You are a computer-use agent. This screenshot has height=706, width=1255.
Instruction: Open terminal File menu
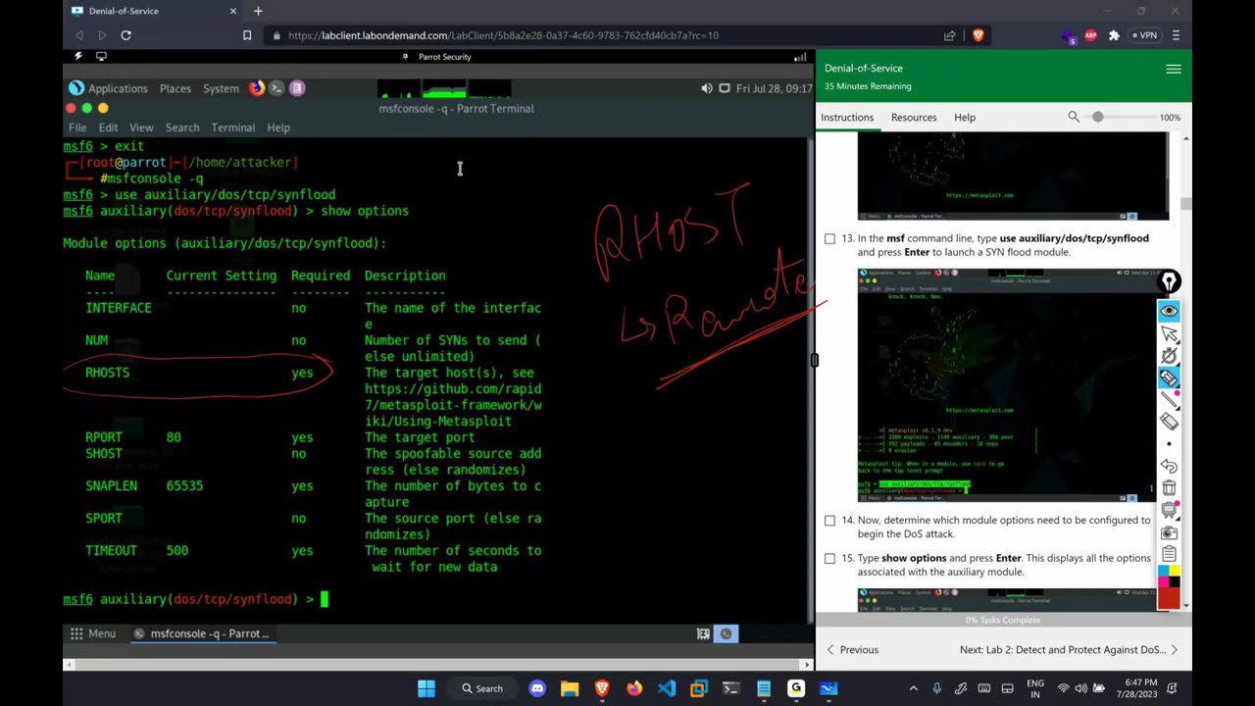tap(77, 127)
